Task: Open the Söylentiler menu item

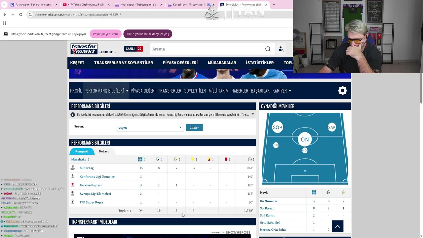Action: (x=195, y=91)
